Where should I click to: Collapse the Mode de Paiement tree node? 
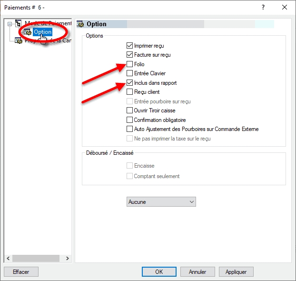tap(10, 23)
